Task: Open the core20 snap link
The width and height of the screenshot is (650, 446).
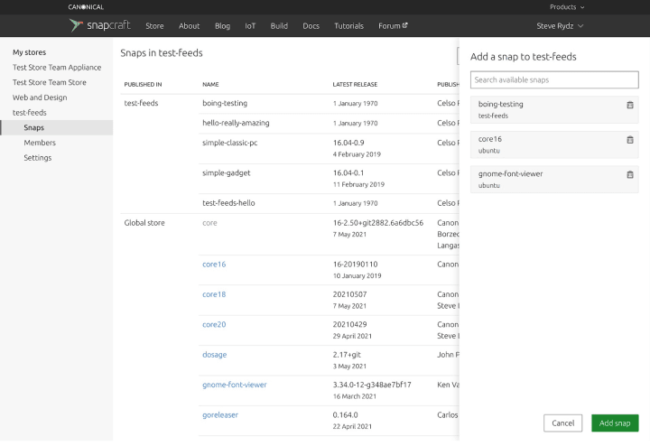Action: [214, 324]
